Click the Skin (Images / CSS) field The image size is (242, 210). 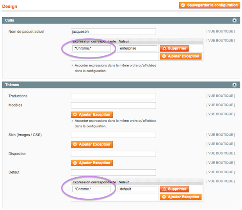[x=113, y=135]
